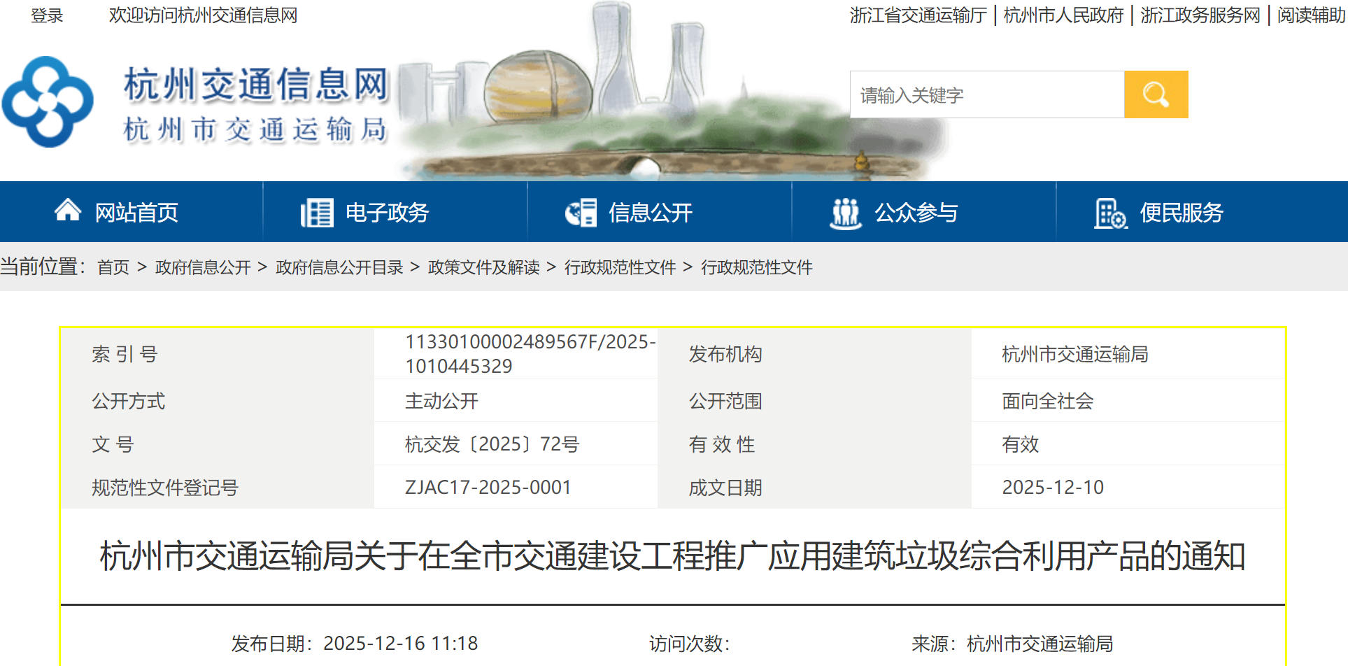
Task: Open the 网站首页 navigation menu
Action: [x=136, y=213]
